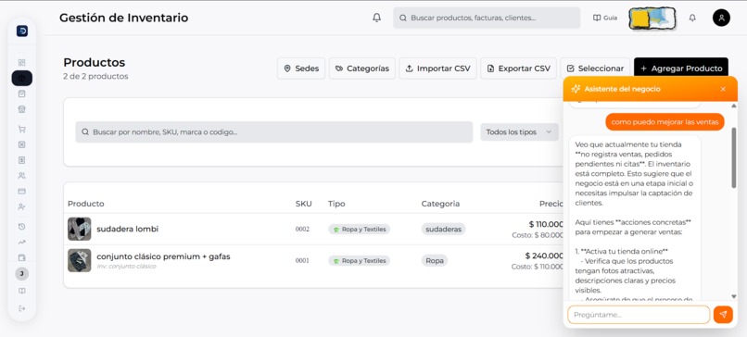Open the dollar sign icon in sidebar

tap(21, 160)
